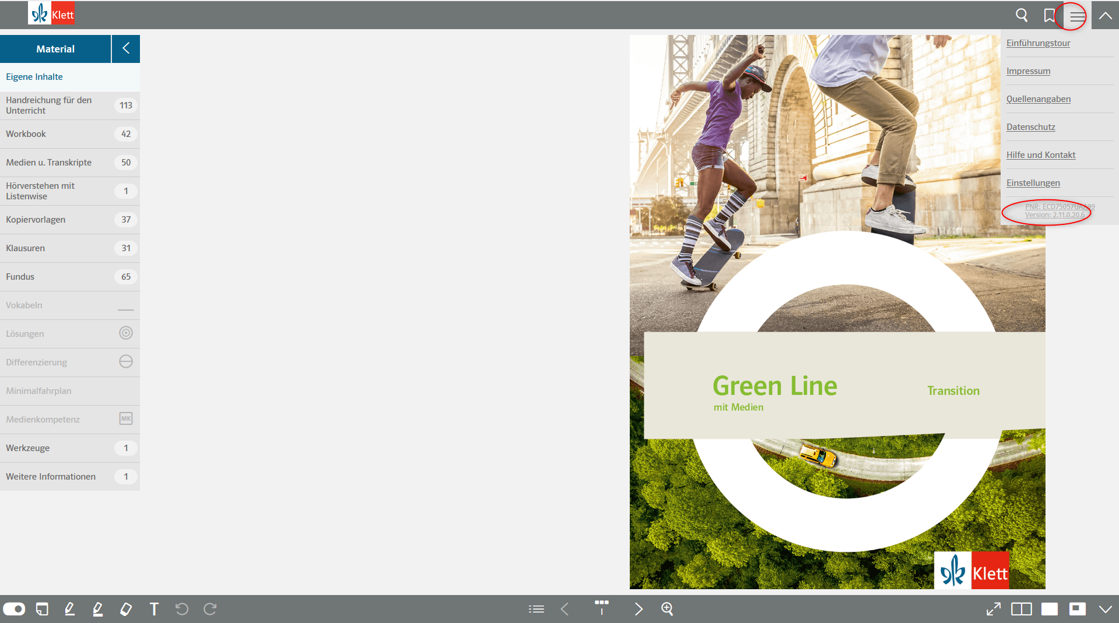Select the sticky note tool
The height and width of the screenshot is (623, 1119).
[x=42, y=609]
